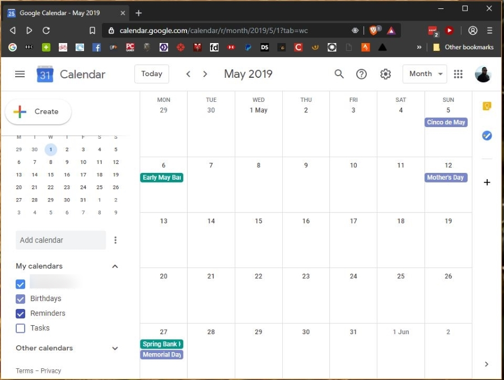The height and width of the screenshot is (380, 504).
Task: Open the PayPal bookmark
Action: [248, 48]
